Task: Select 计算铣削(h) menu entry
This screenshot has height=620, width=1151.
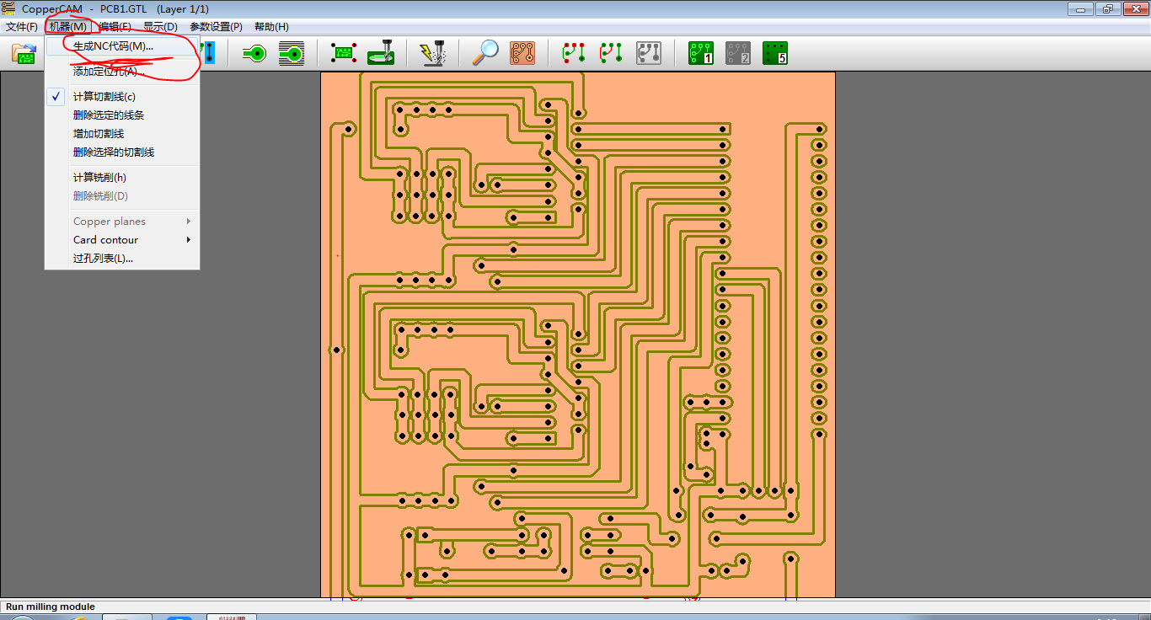Action: coord(122,178)
